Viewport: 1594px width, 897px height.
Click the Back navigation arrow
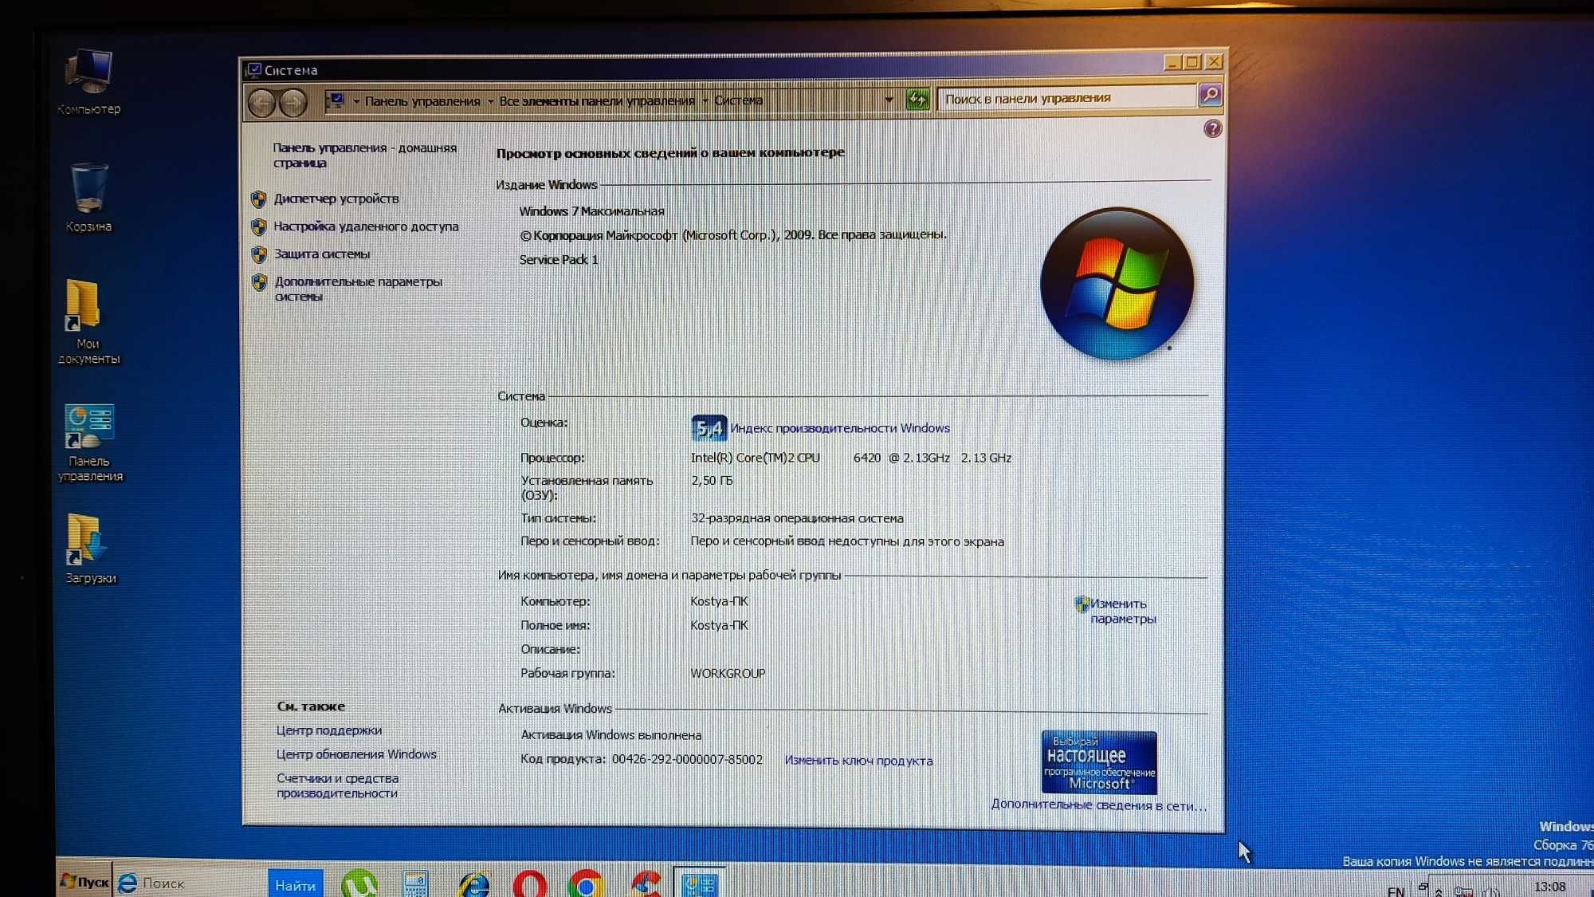pyautogui.click(x=261, y=103)
